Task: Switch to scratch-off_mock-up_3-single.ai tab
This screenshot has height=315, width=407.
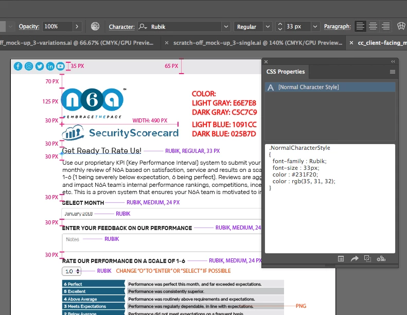Action: 258,43
